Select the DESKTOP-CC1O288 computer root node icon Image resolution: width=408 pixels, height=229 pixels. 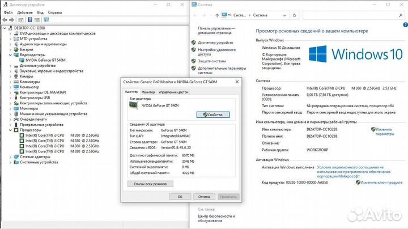coord(10,28)
